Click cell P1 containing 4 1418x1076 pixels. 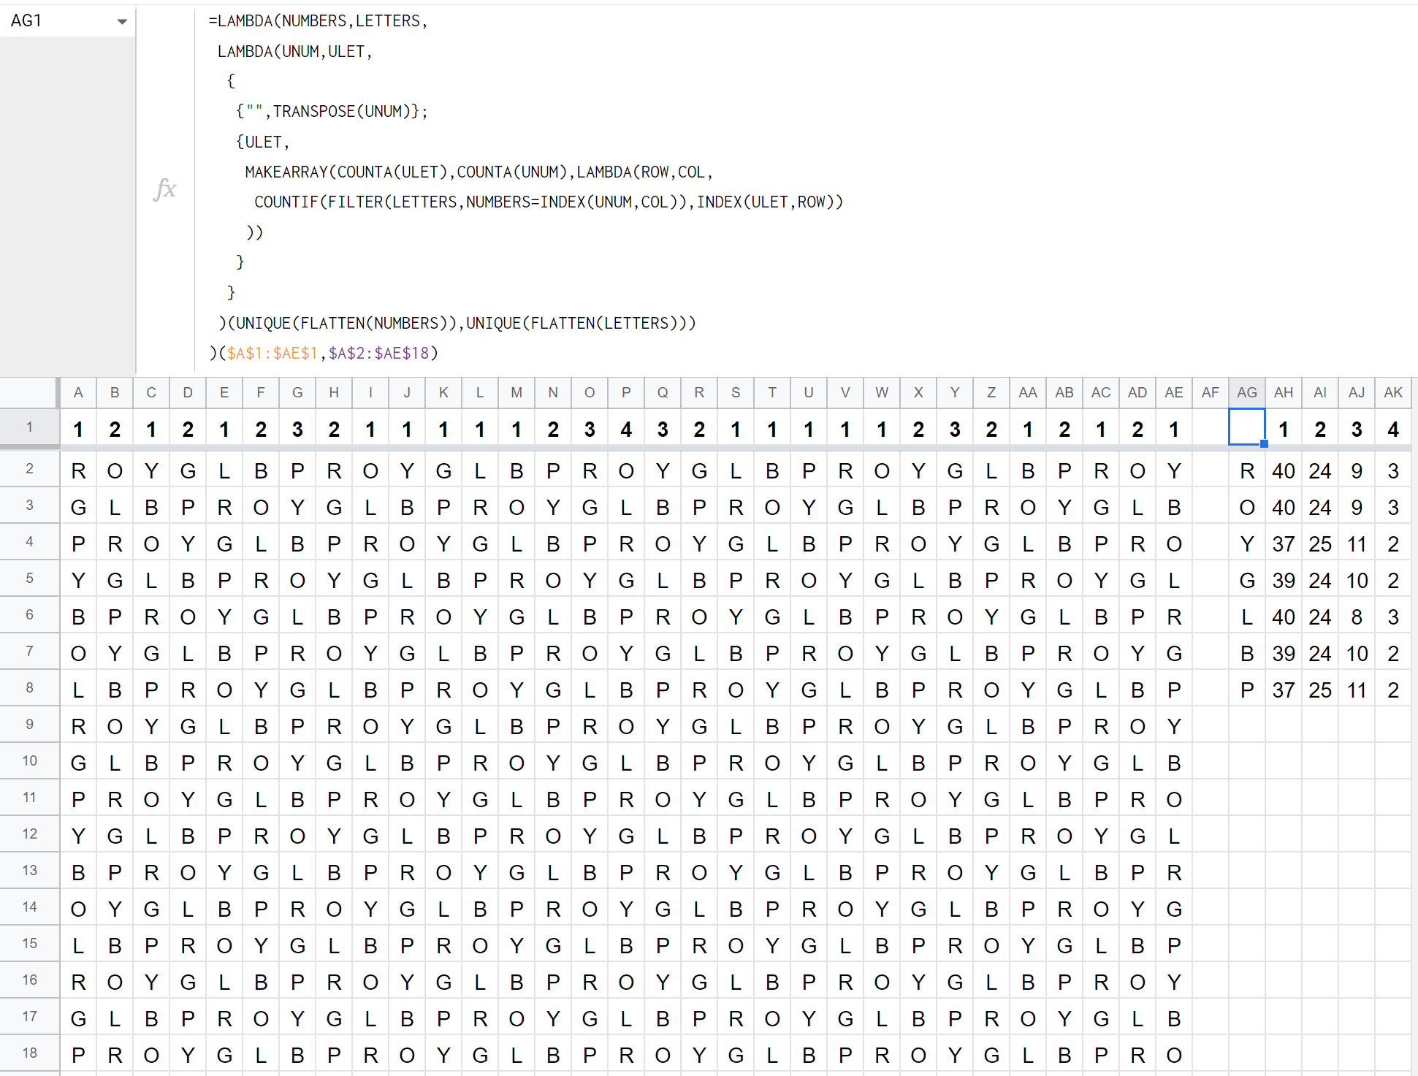tap(626, 429)
